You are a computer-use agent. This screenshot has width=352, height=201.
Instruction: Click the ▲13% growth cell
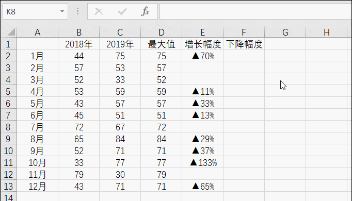point(203,115)
